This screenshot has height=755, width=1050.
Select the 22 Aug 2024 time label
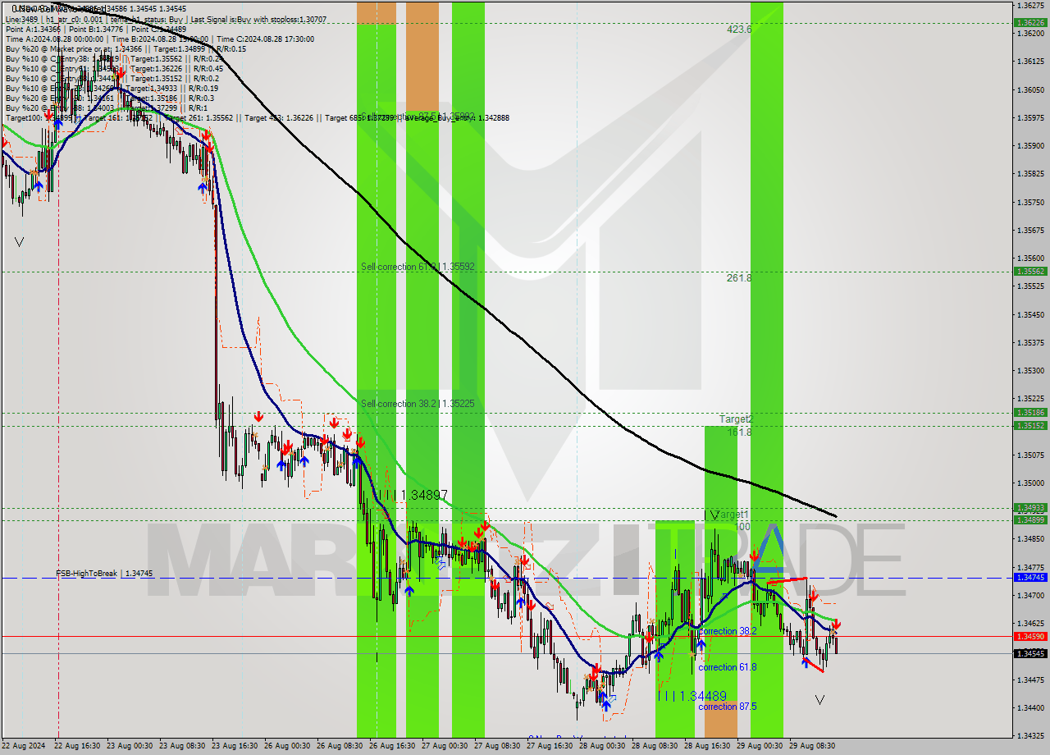(x=22, y=746)
